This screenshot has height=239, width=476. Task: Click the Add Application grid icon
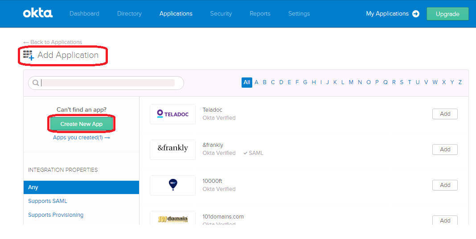tap(29, 55)
